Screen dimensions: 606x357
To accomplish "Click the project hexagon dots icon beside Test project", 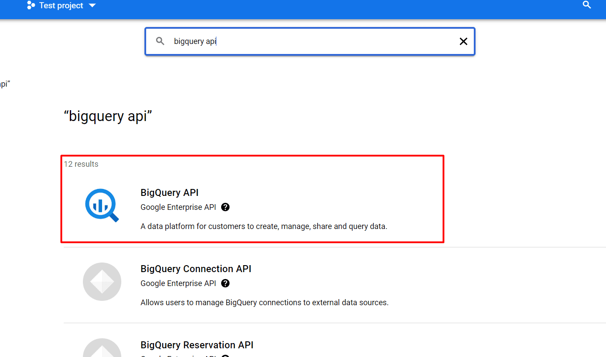I will [x=31, y=6].
